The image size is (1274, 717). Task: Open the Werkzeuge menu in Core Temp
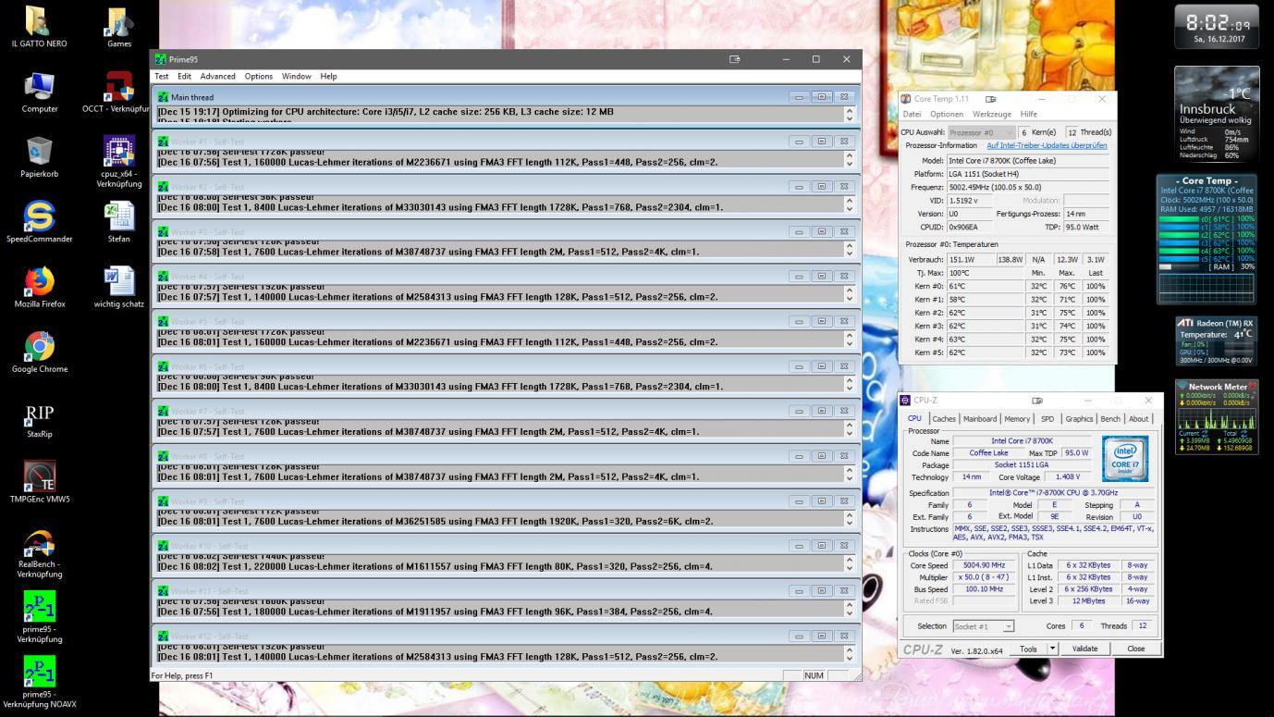coord(992,115)
